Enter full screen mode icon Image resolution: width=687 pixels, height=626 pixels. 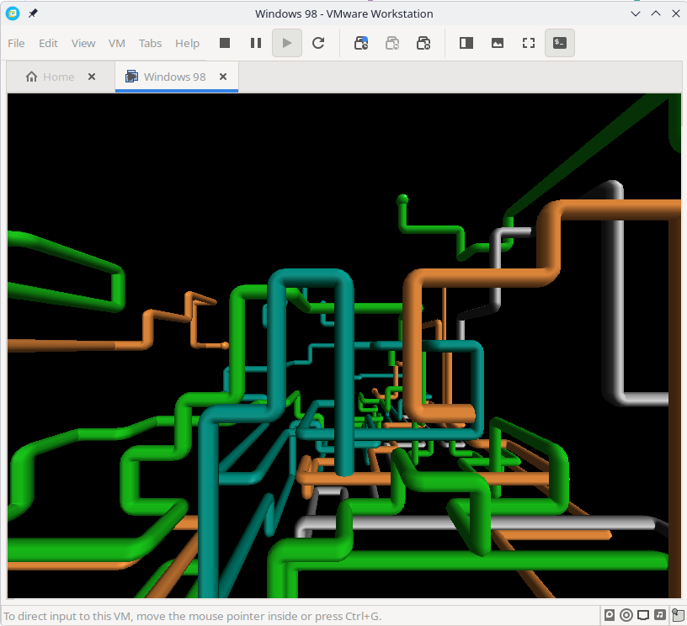point(529,43)
